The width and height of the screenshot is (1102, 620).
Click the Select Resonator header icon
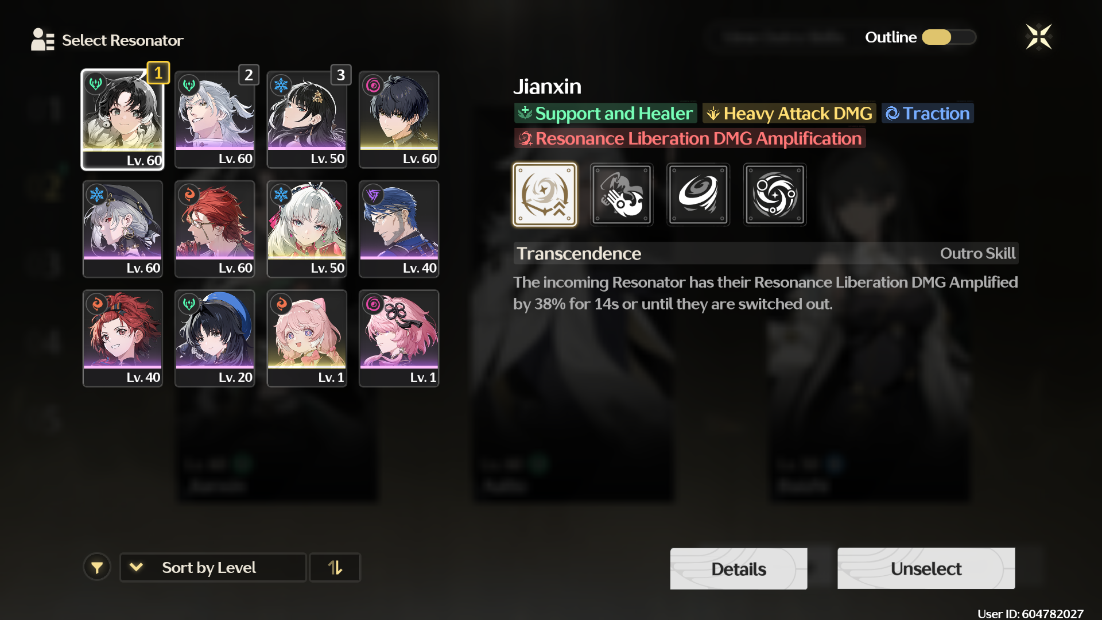(42, 40)
